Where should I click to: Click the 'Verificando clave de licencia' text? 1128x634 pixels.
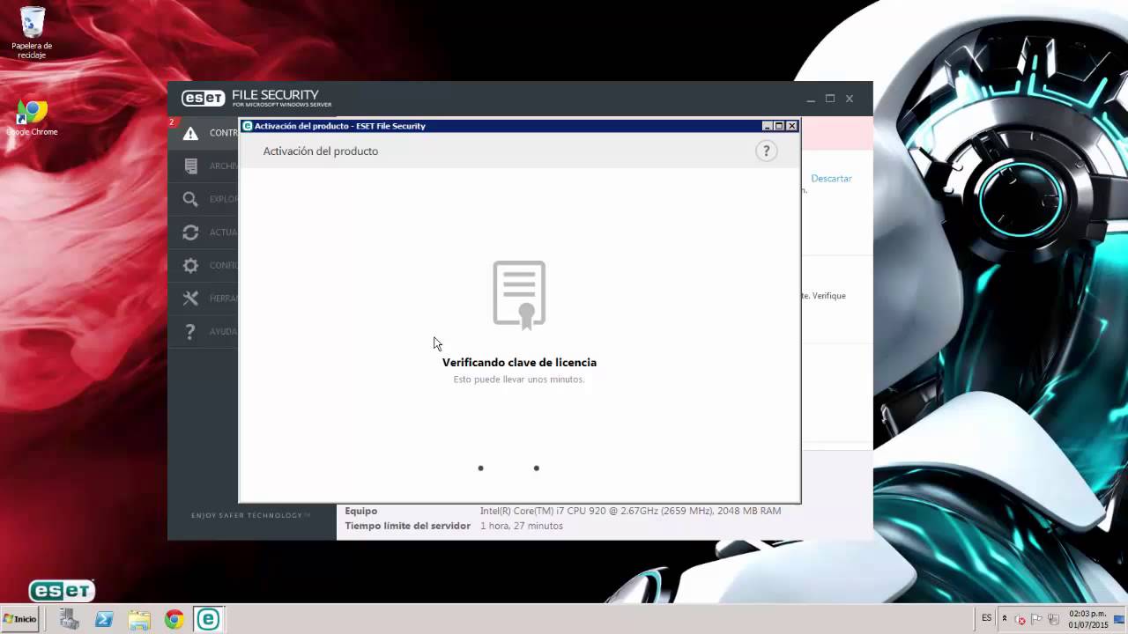click(519, 362)
